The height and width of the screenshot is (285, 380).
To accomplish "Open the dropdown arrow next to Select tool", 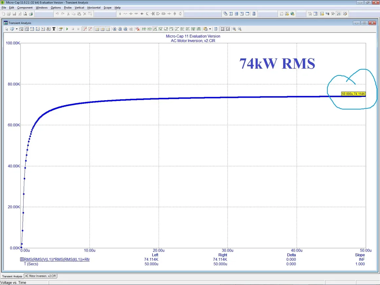I will (x=17, y=29).
